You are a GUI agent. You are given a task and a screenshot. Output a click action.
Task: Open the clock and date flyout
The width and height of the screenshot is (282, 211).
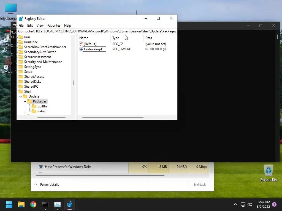[263, 204]
